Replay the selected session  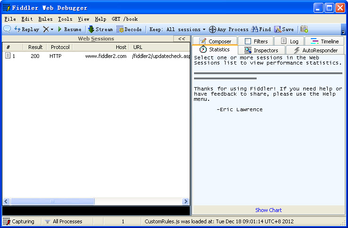click(x=26, y=29)
